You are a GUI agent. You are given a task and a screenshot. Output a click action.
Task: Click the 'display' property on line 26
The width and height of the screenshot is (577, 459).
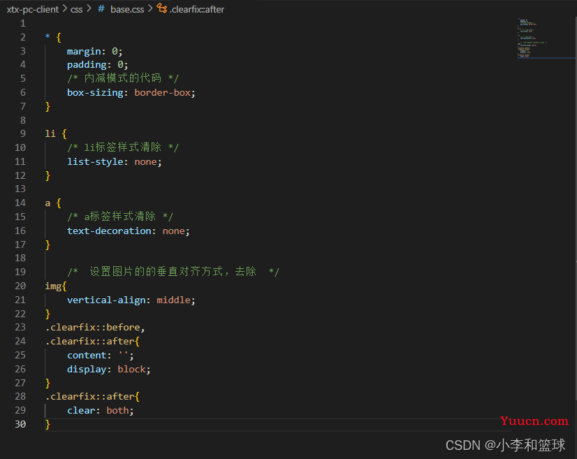coord(87,369)
